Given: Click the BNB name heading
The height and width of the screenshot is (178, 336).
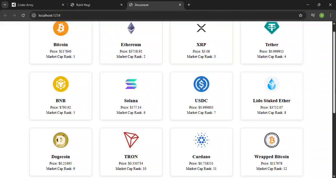Looking at the screenshot, I should tap(61, 101).
